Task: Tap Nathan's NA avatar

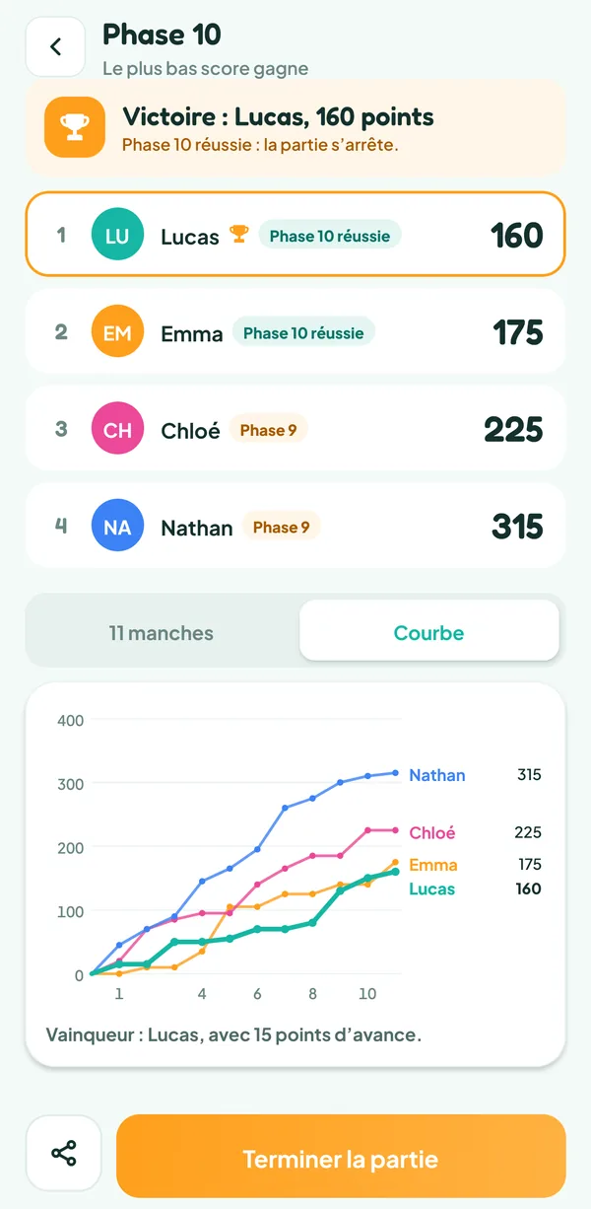Action: pos(117,526)
